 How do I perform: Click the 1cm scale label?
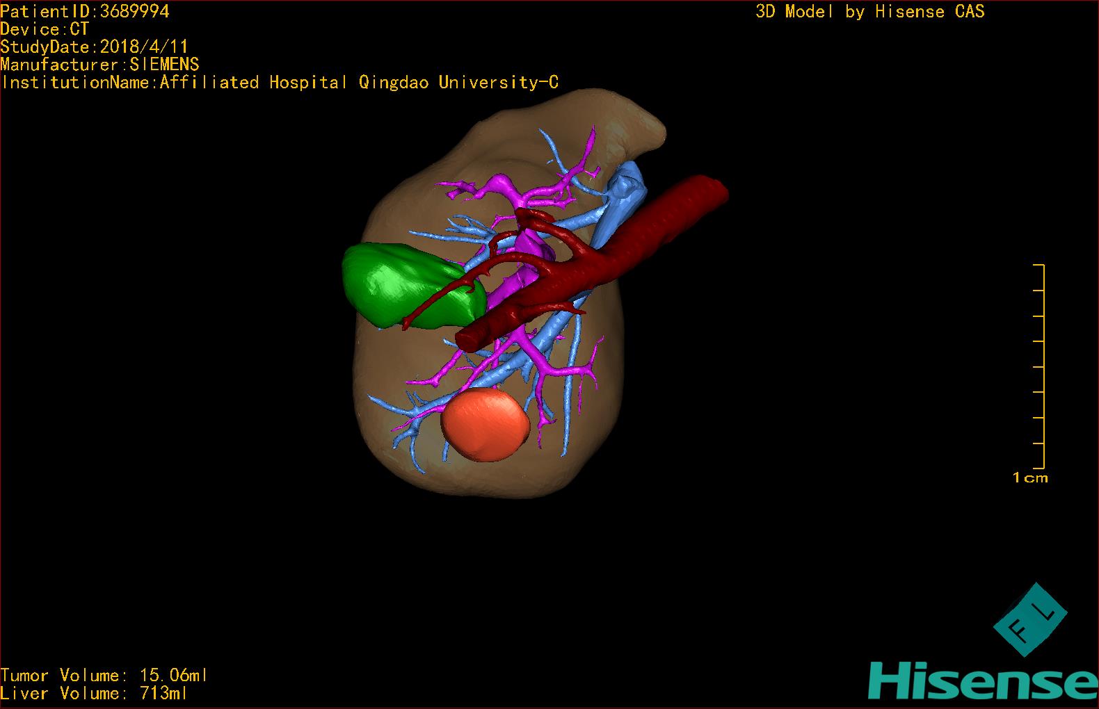click(1030, 478)
